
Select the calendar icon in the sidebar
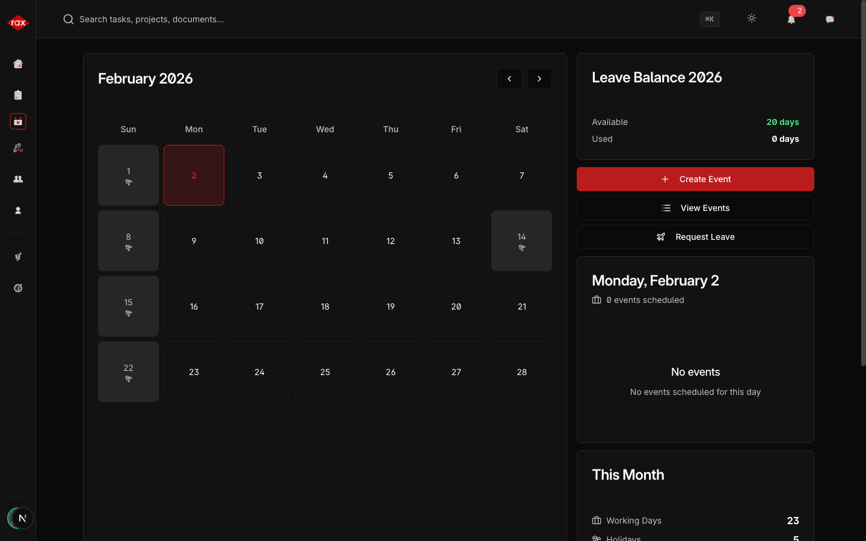18,121
